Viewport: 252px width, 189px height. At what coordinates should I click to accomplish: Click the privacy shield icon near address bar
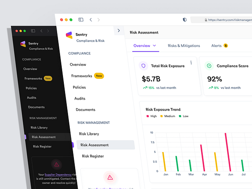[185, 20]
